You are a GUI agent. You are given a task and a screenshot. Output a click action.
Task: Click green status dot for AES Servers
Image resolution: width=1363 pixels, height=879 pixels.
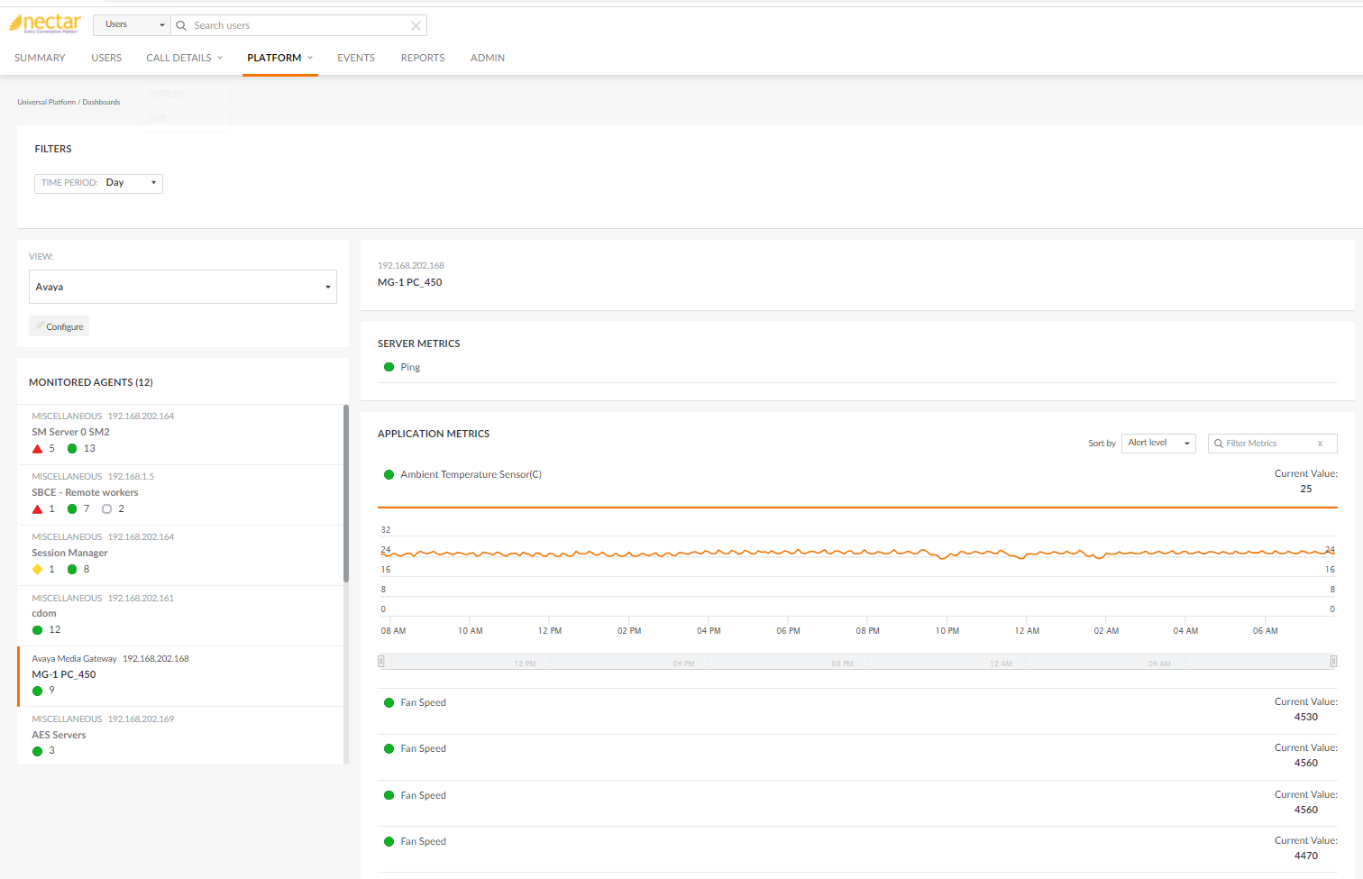pos(38,751)
